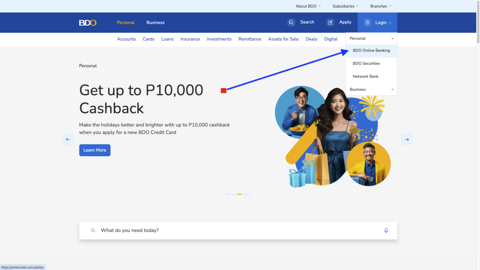The image size is (480, 270).
Task: Select Network Bank option
Action: (x=371, y=76)
